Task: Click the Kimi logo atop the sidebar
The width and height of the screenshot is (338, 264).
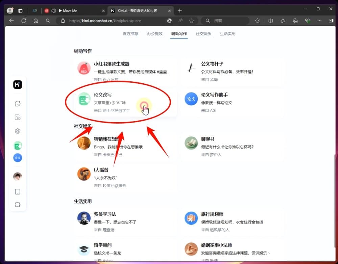Action: coord(17,84)
